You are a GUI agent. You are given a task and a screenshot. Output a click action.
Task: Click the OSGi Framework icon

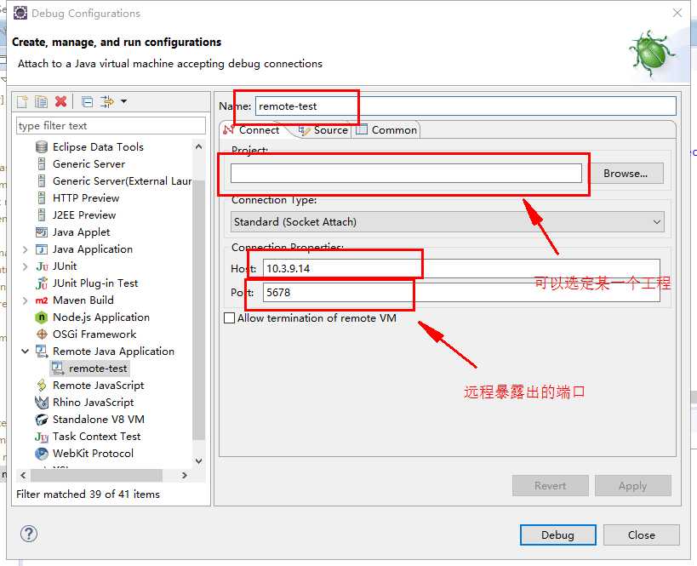point(42,334)
